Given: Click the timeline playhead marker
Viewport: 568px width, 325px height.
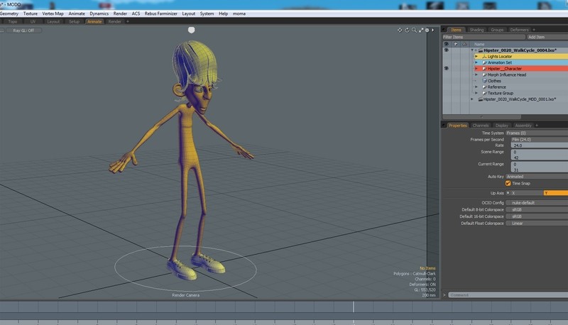Looking at the screenshot, I should point(354,307).
